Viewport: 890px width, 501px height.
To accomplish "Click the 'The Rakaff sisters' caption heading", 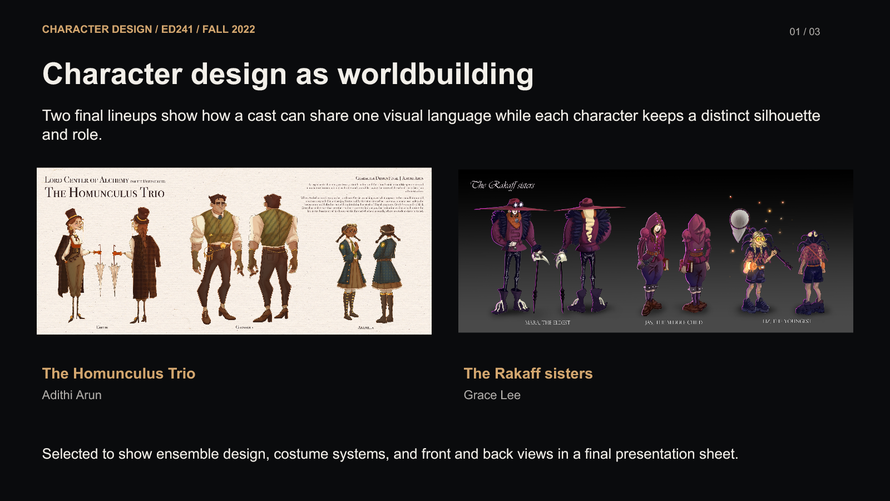I will (x=528, y=374).
